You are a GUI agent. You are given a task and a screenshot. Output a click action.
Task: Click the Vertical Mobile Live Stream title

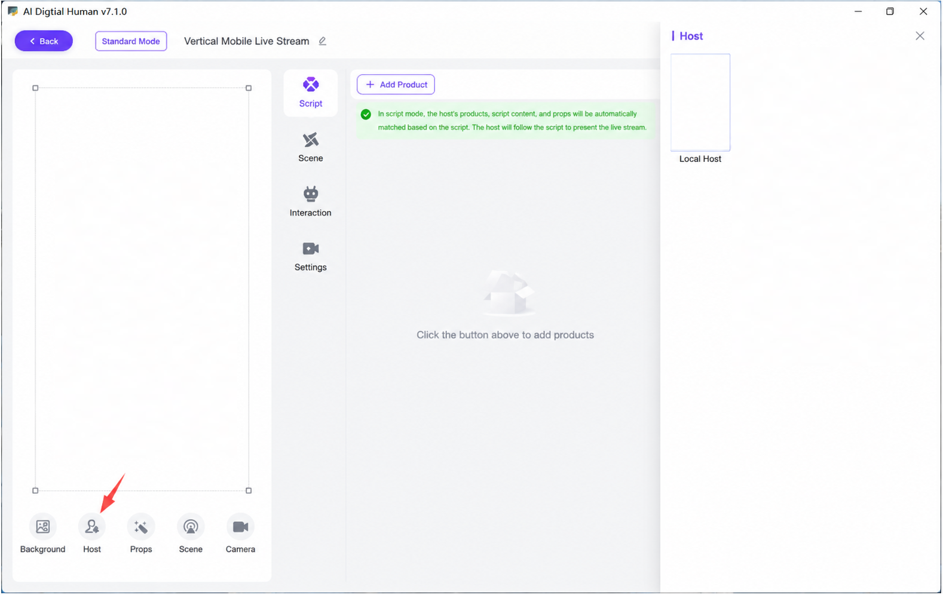click(x=247, y=41)
